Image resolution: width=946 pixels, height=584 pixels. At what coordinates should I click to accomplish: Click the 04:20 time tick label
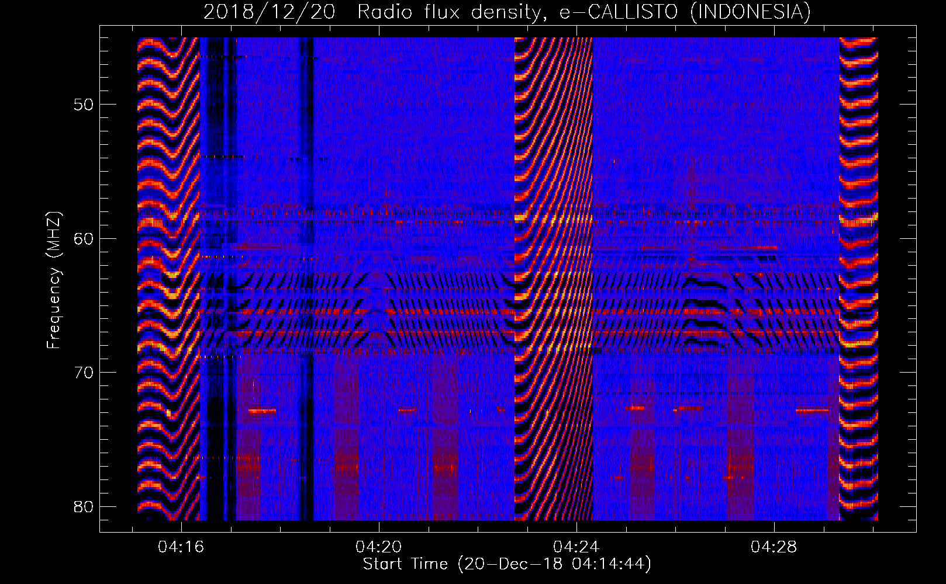click(379, 547)
